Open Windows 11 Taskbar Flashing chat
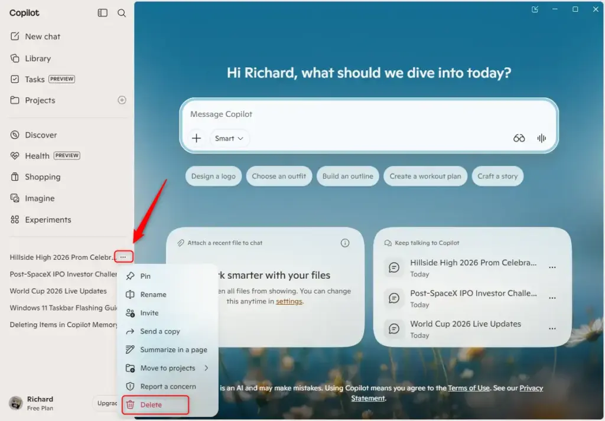Image resolution: width=605 pixels, height=421 pixels. [x=63, y=308]
